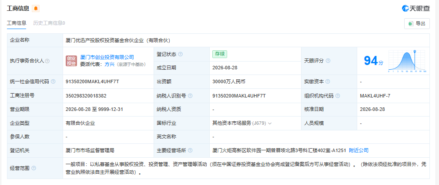The width and height of the screenshot is (439, 185).
Task: Click help icon beside 登记状态
Action: [x=181, y=54]
